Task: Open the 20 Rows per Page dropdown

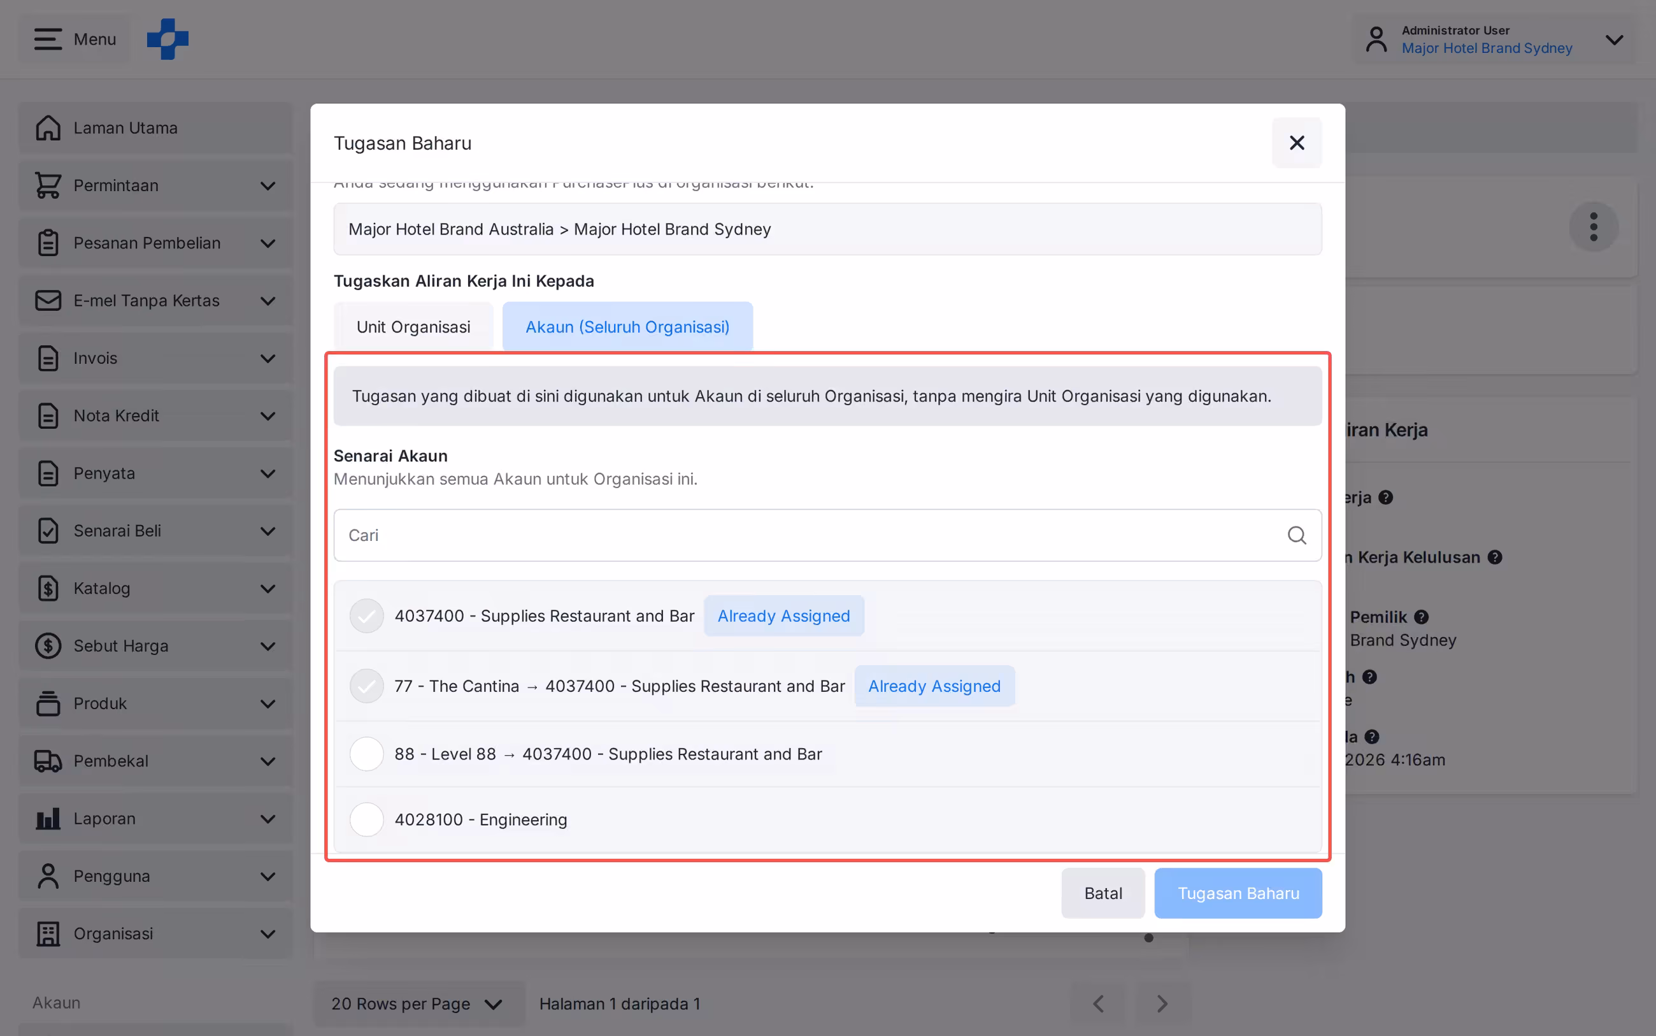Action: [x=418, y=1004]
